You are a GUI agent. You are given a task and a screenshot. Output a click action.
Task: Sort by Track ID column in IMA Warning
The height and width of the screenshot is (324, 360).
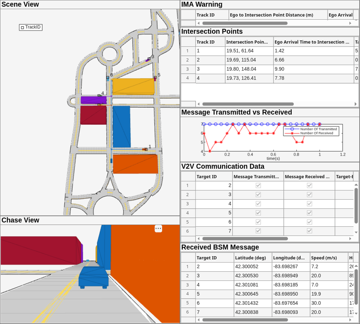[212, 15]
